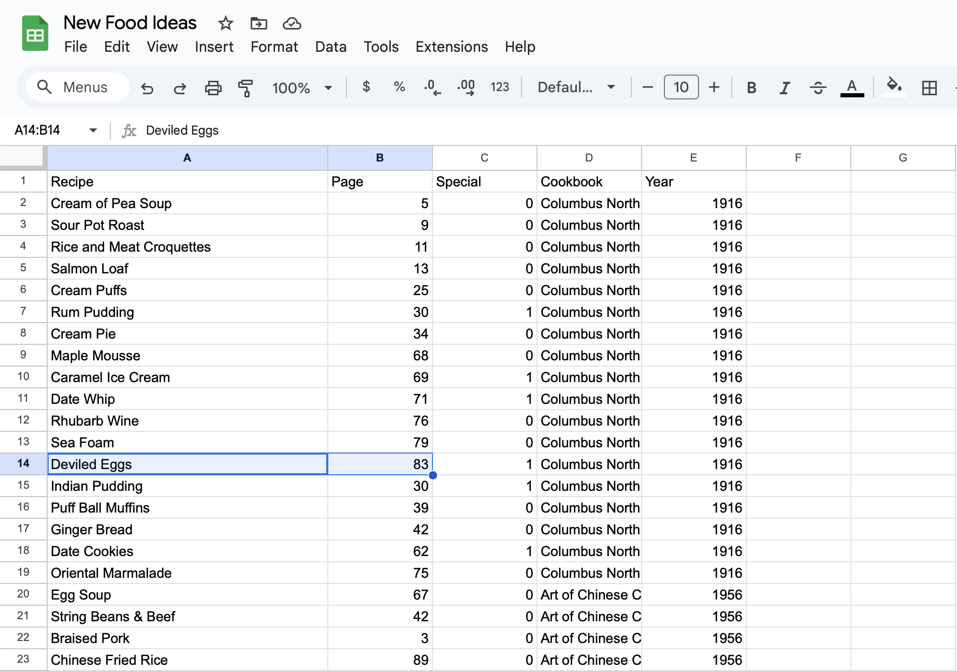Screen dimensions: 957x671
Task: Toggle italic formatting
Action: [785, 87]
